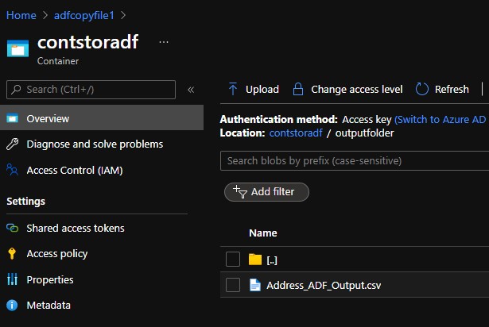489x327 pixels.
Task: Click the Diagnose and solve problems wrench icon
Action: (x=12, y=144)
